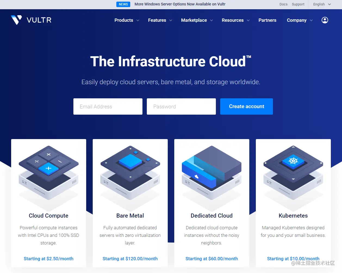Expand the Company dropdown chevron

pos(312,20)
